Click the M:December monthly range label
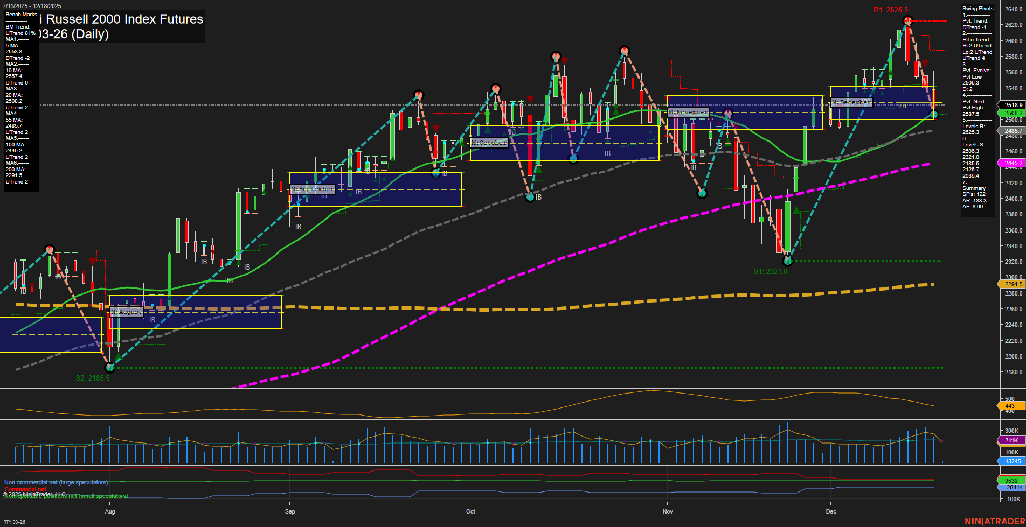This screenshot has width=1026, height=527. click(851, 102)
